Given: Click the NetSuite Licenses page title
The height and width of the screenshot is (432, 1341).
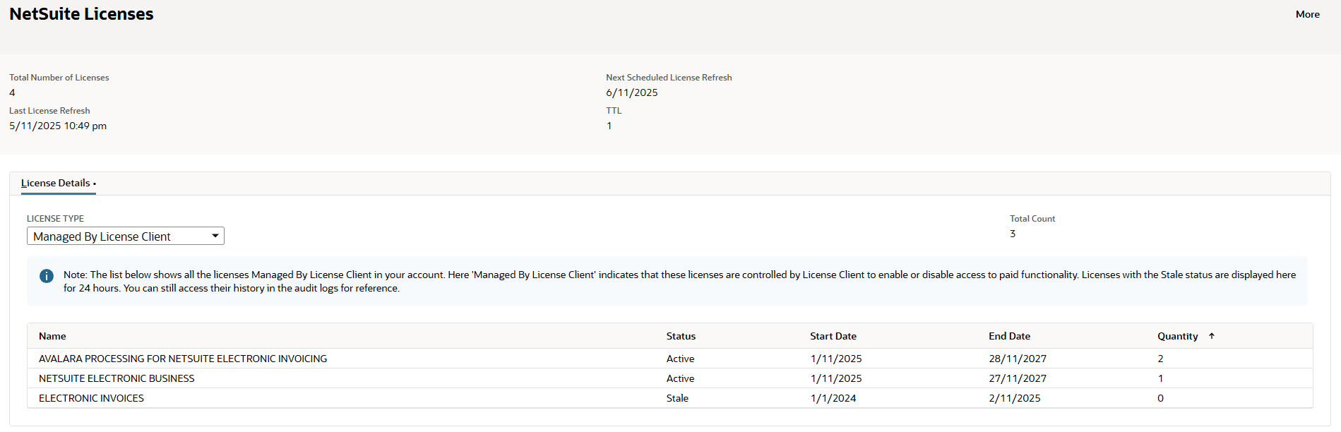Looking at the screenshot, I should click(81, 14).
